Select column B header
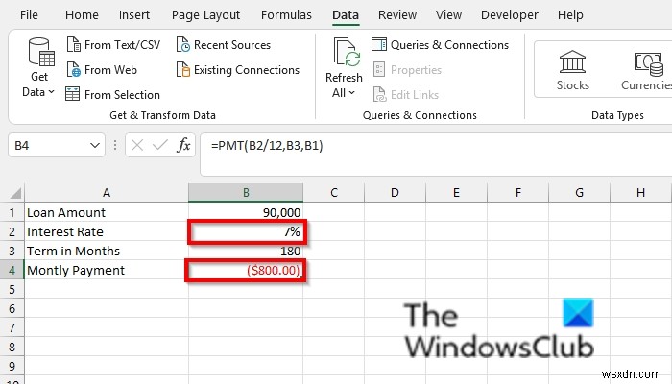 [246, 193]
